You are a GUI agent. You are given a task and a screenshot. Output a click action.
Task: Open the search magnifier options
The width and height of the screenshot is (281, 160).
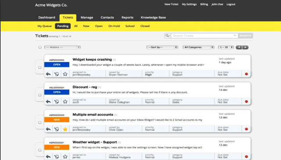[x=168, y=36]
